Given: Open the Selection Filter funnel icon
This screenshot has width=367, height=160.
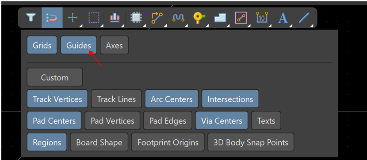Looking at the screenshot, I should (x=31, y=18).
